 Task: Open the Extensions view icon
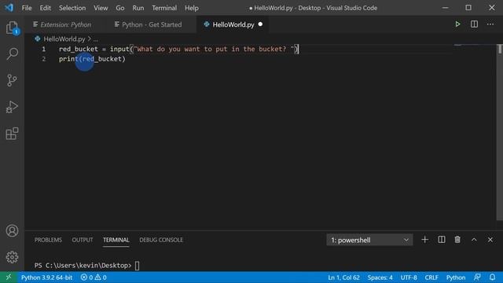(x=12, y=134)
